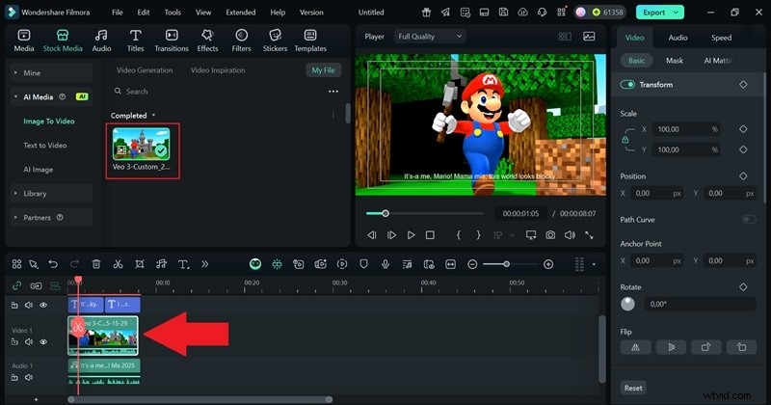Click the Undo icon in timeline toolbar
Viewport: 771px width, 405px height.
pyautogui.click(x=53, y=264)
